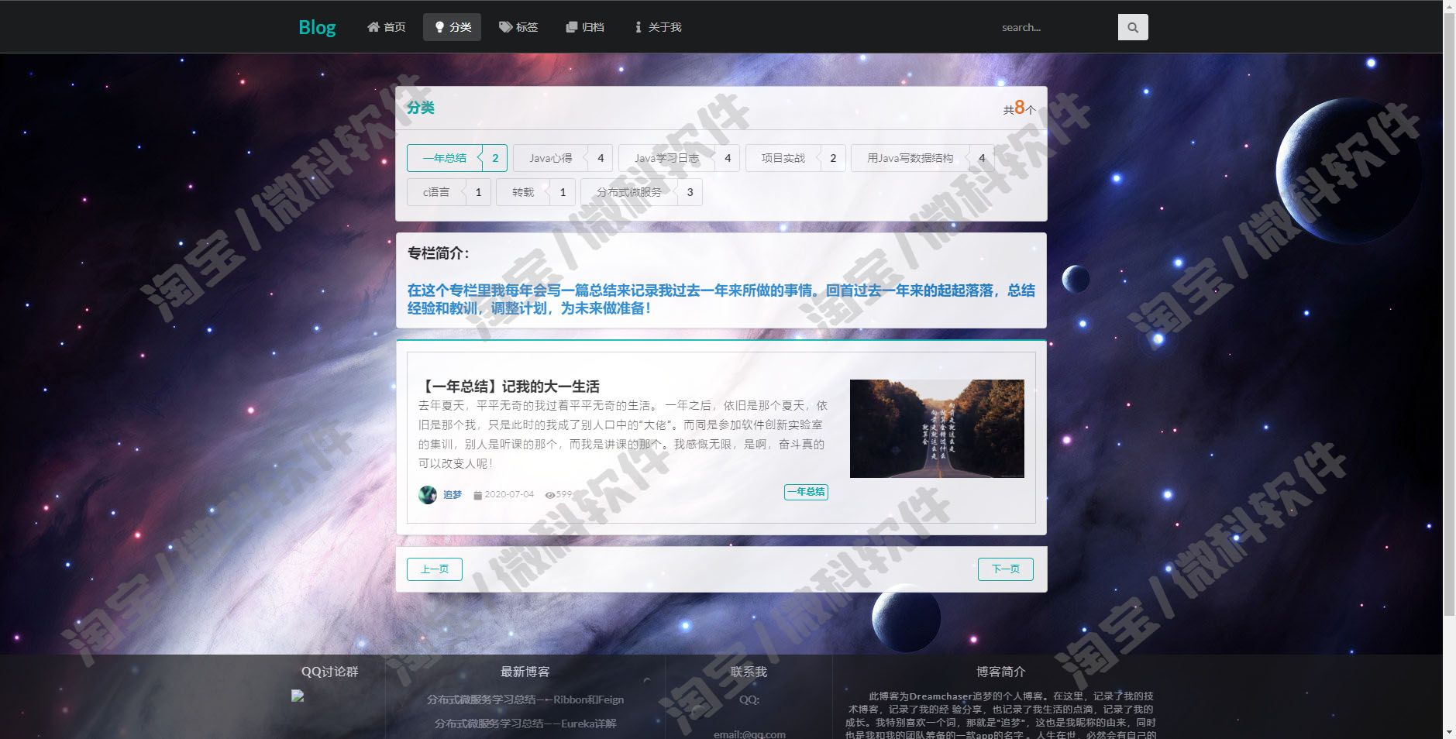Click the 共8个 total count text
Screen dimensions: 1456x739
coord(1019,108)
